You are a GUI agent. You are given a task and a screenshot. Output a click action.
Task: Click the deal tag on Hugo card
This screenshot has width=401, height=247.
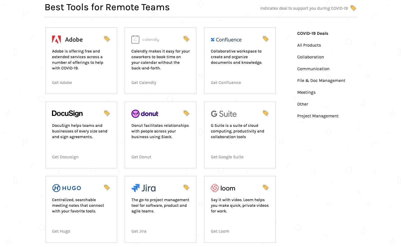107,188
